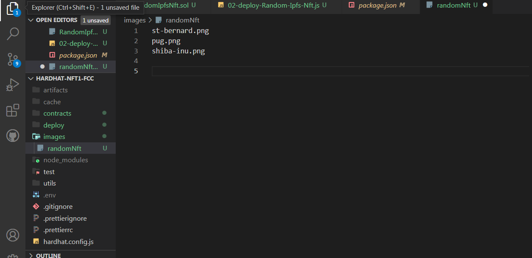532x258 pixels.
Task: Open the Run and Debug view
Action: coord(13,85)
